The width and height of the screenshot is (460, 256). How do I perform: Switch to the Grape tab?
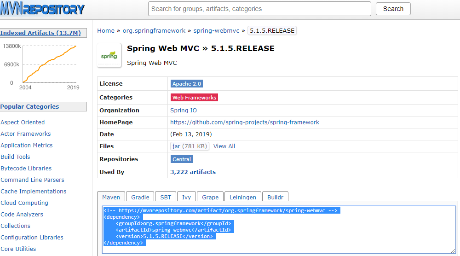[x=210, y=197]
